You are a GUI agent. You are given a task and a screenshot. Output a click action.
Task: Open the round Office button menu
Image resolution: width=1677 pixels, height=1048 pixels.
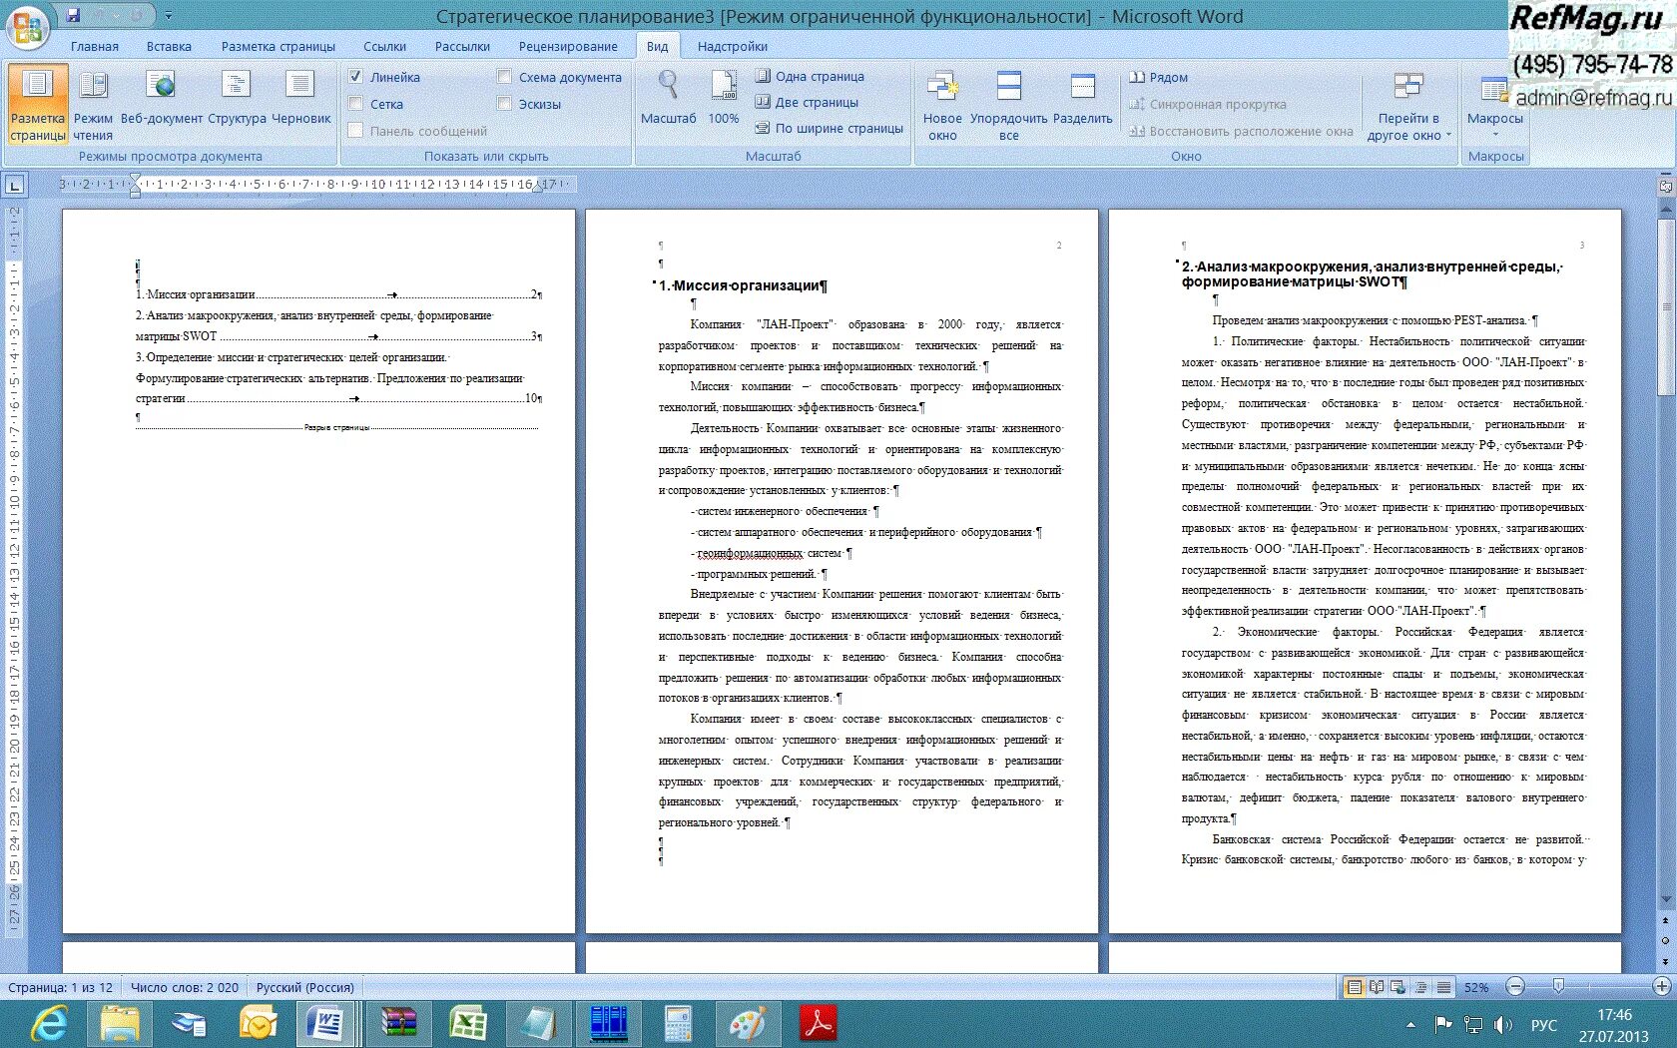pos(27,27)
